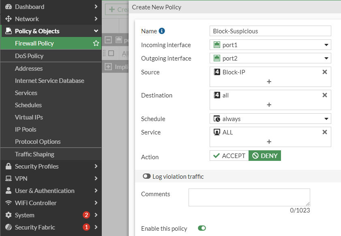Image resolution: width=341 pixels, height=236 pixels.
Task: Remove Block-IP from the Source field
Action: tap(324, 72)
